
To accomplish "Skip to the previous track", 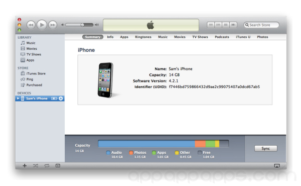I will [31, 25].
